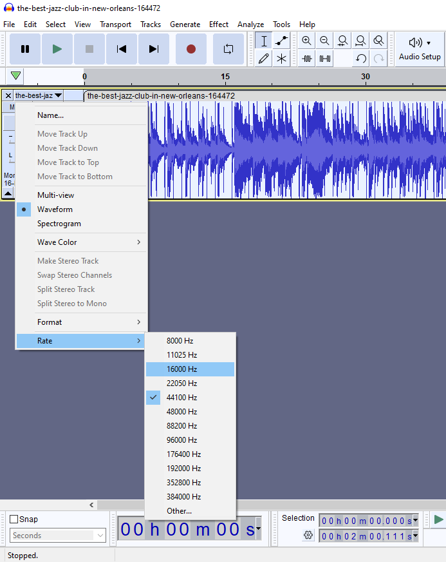
Task: Open Audio Setup button
Action: (420, 49)
